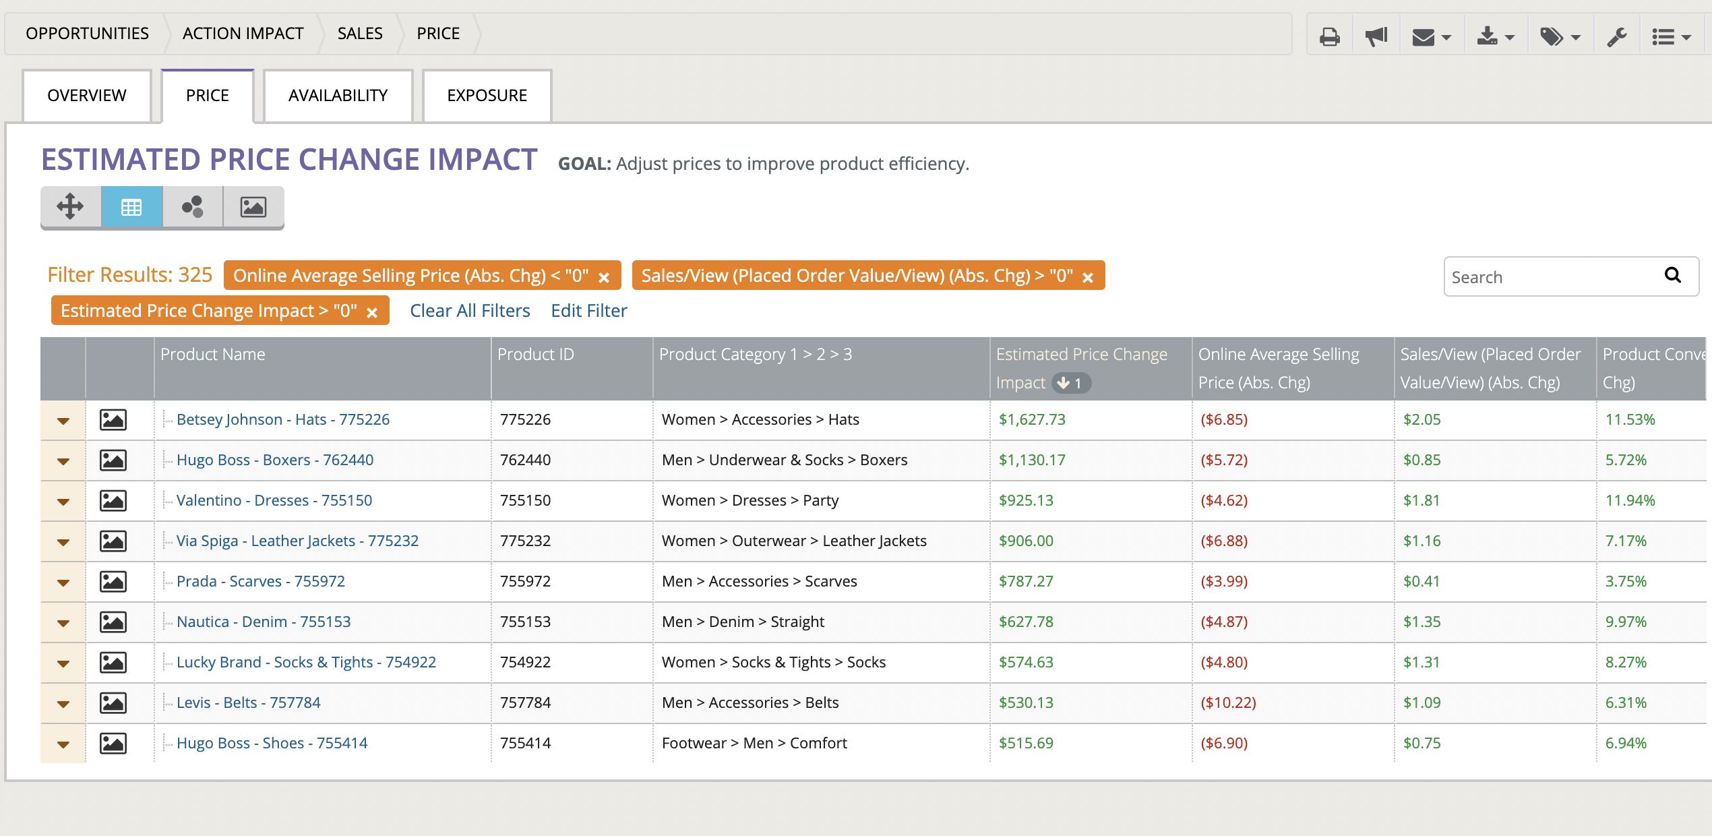Expand the Via Spiga Leather Jackets row arrow
This screenshot has height=836, width=1712.
click(x=63, y=542)
